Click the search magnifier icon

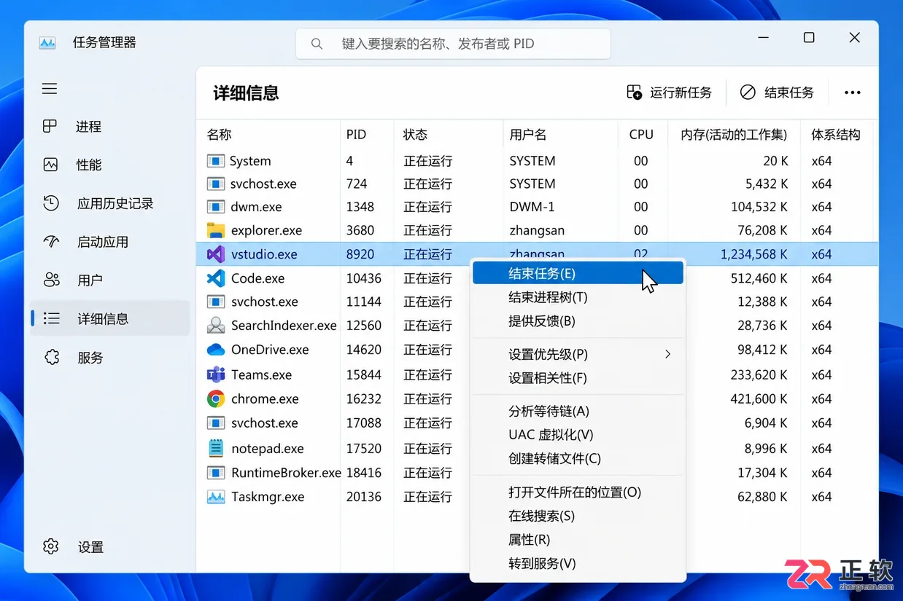point(317,44)
